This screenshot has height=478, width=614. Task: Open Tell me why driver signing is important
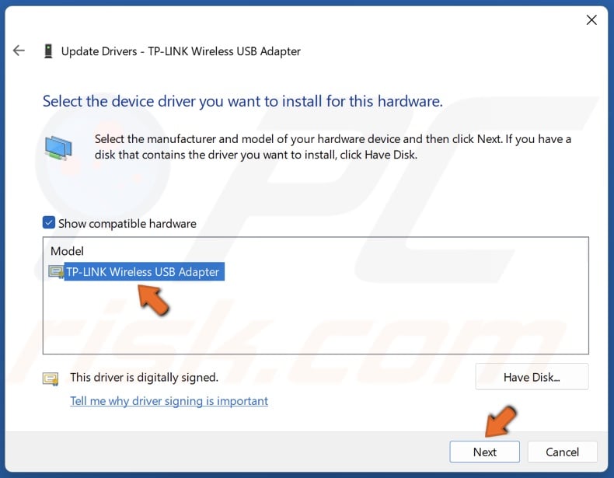[x=169, y=401]
